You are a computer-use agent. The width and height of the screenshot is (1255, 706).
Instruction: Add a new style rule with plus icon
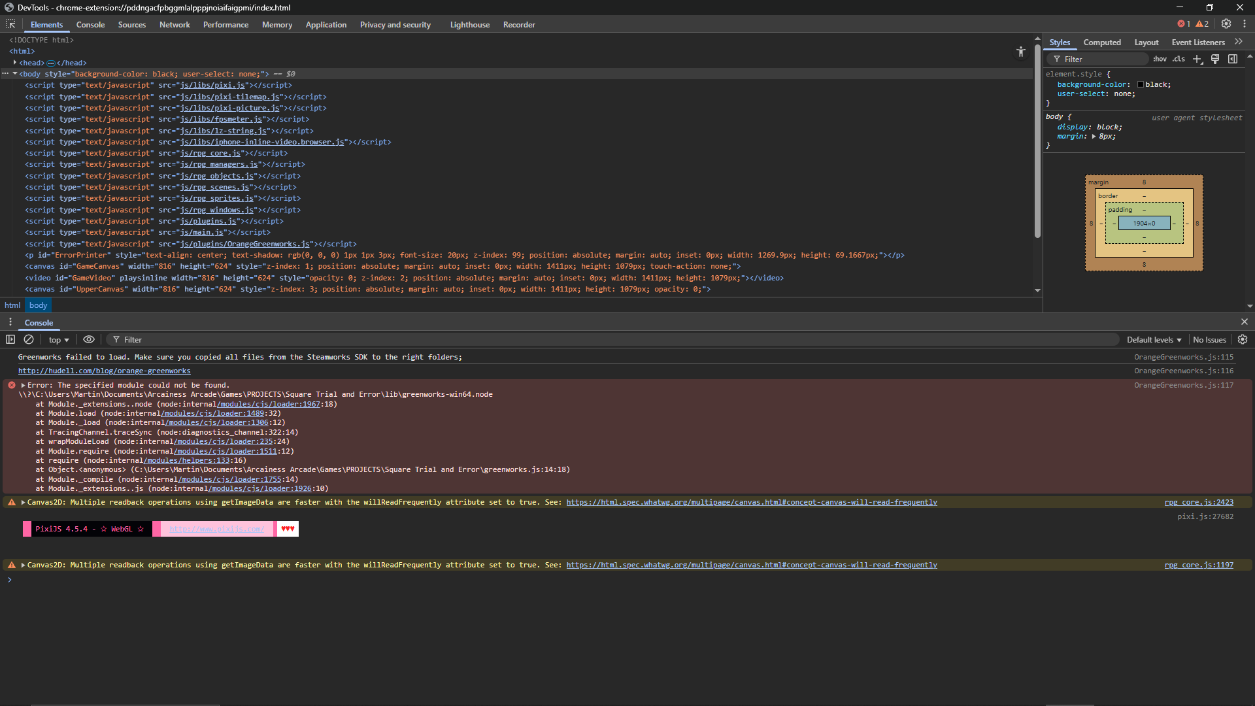(1197, 59)
